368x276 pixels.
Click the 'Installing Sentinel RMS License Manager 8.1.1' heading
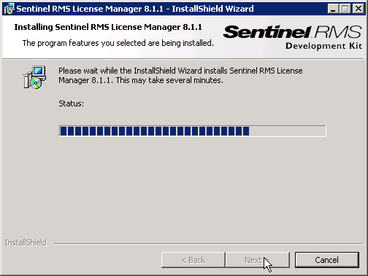108,27
